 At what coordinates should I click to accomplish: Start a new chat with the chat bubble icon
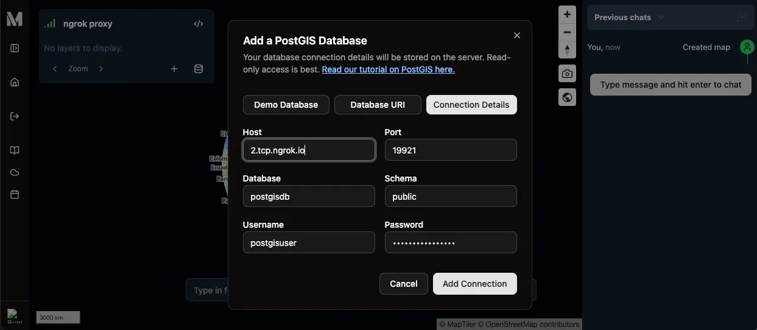pos(741,18)
